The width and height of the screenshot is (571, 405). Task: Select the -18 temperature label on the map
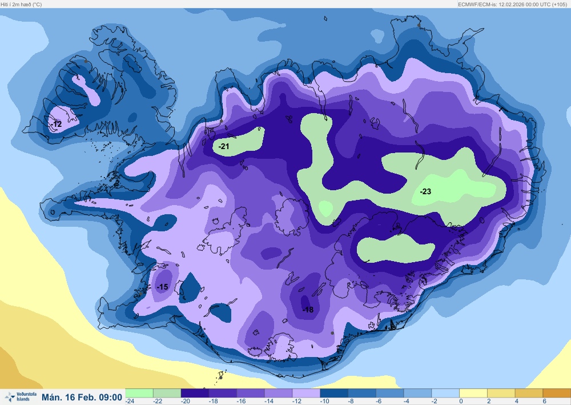coord(308,310)
